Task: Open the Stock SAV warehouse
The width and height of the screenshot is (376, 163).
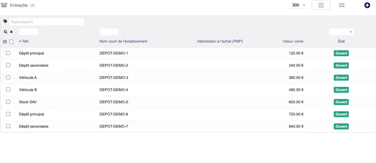Action: click(x=28, y=102)
